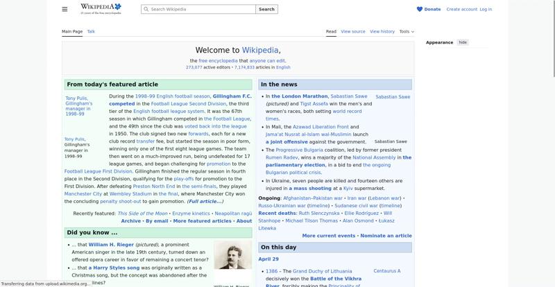Open the View source tab

point(352,31)
